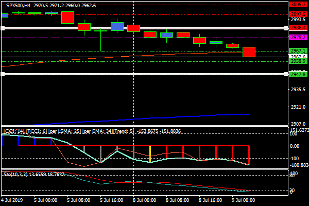Grab left handle of the 2986.4 line

point(3,28)
